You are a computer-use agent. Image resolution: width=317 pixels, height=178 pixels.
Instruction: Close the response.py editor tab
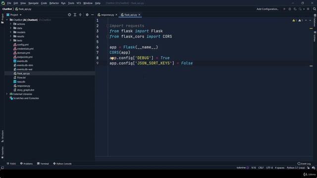click(x=116, y=15)
